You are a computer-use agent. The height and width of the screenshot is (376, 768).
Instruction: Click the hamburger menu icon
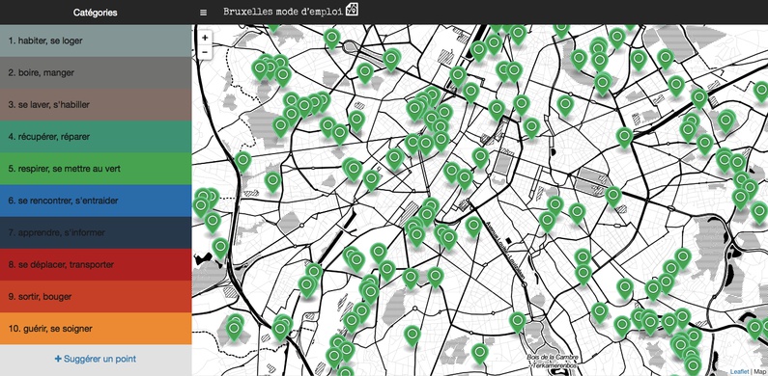coord(203,13)
